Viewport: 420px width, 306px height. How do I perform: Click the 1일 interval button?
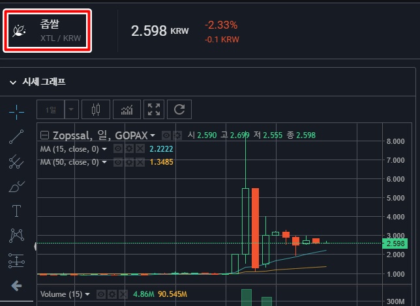[x=50, y=109]
